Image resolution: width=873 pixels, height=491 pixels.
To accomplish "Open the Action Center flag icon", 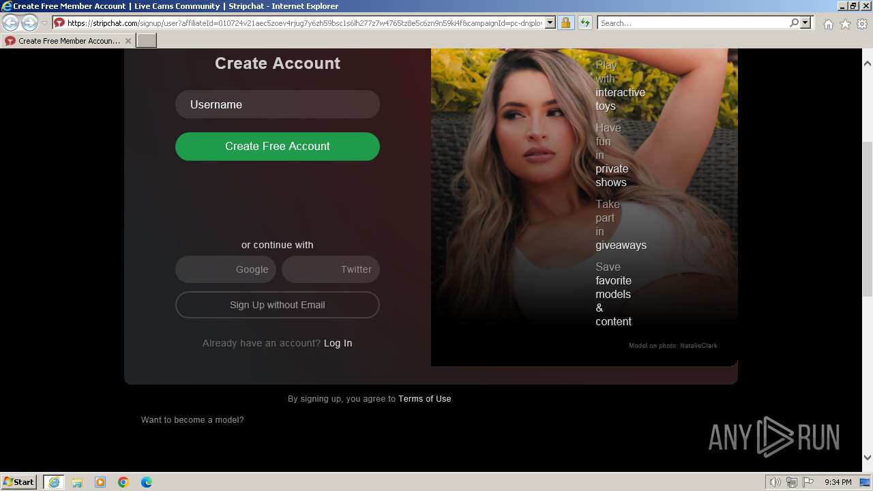I will [808, 482].
